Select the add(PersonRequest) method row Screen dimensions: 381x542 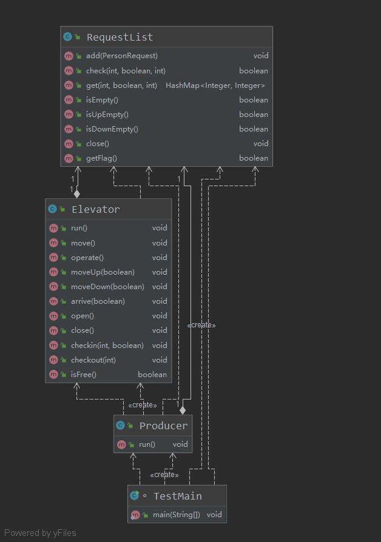point(166,56)
